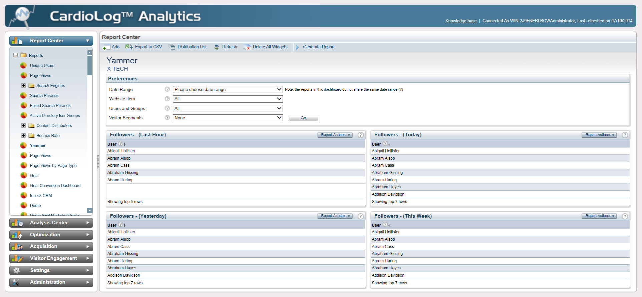Click the Visitor Engagement panel icon
The image size is (642, 297).
(x=17, y=258)
